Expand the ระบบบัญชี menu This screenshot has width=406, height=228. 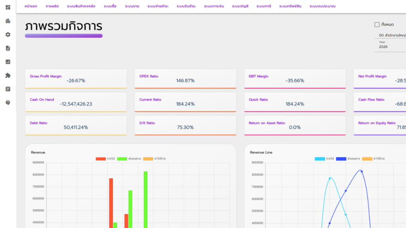(x=240, y=6)
